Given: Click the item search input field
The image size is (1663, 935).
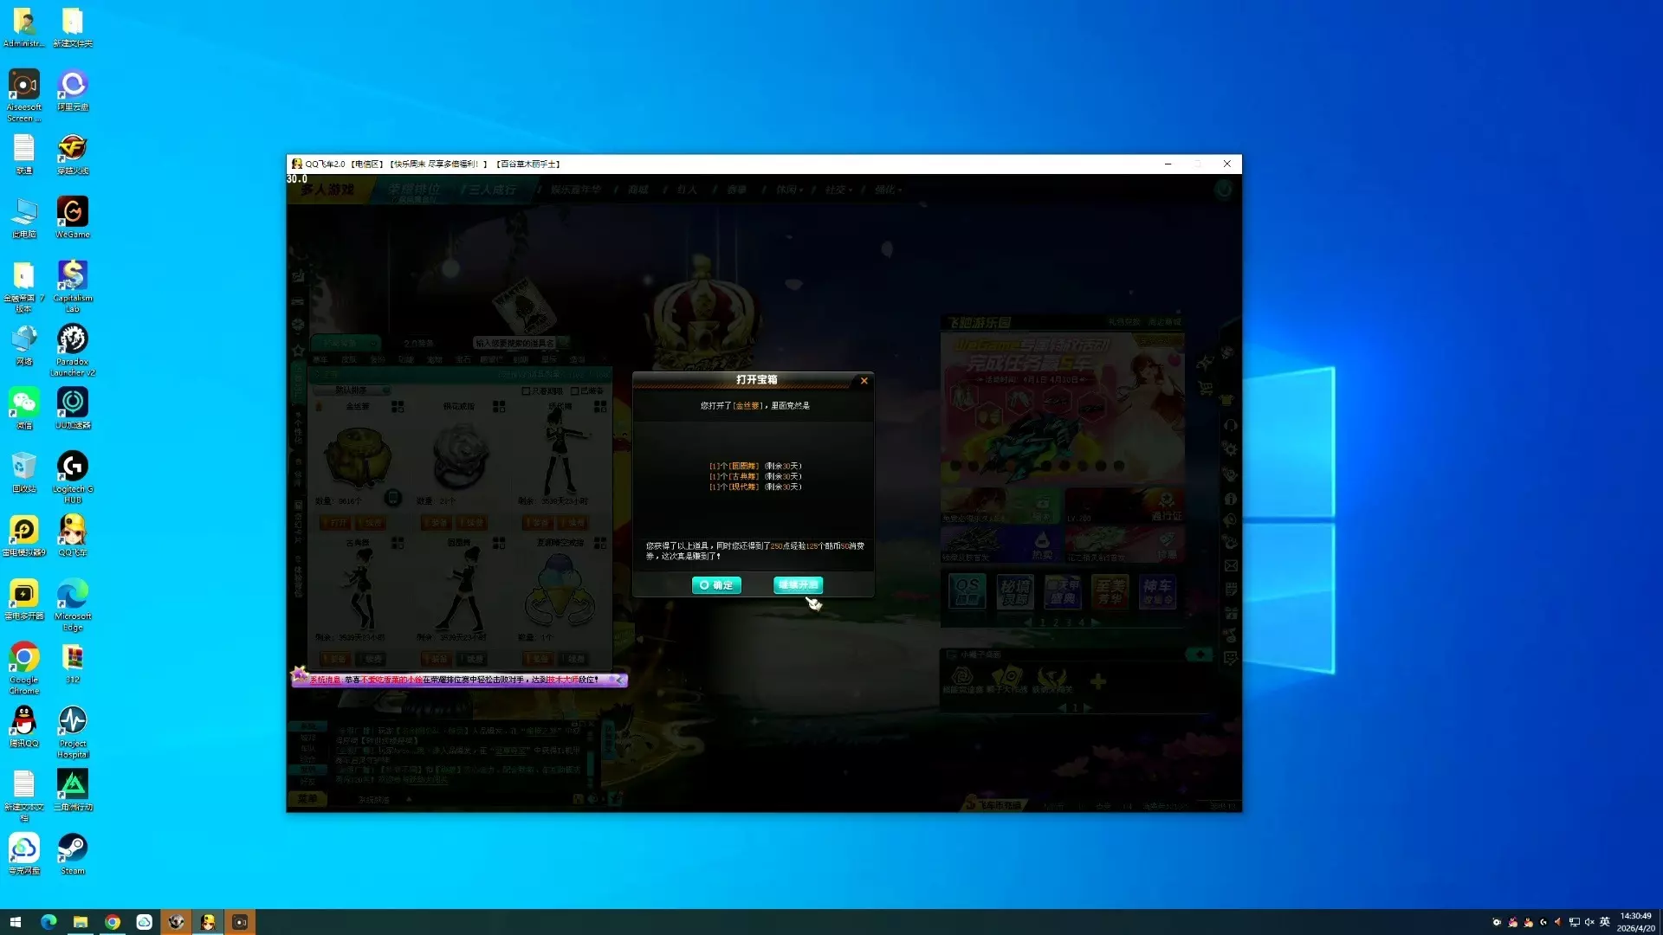Looking at the screenshot, I should [514, 343].
